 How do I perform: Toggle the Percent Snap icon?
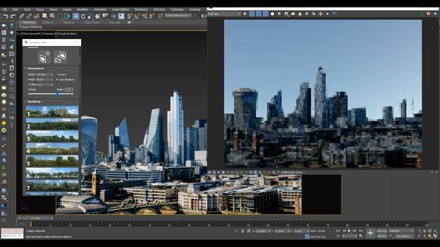coord(144,16)
